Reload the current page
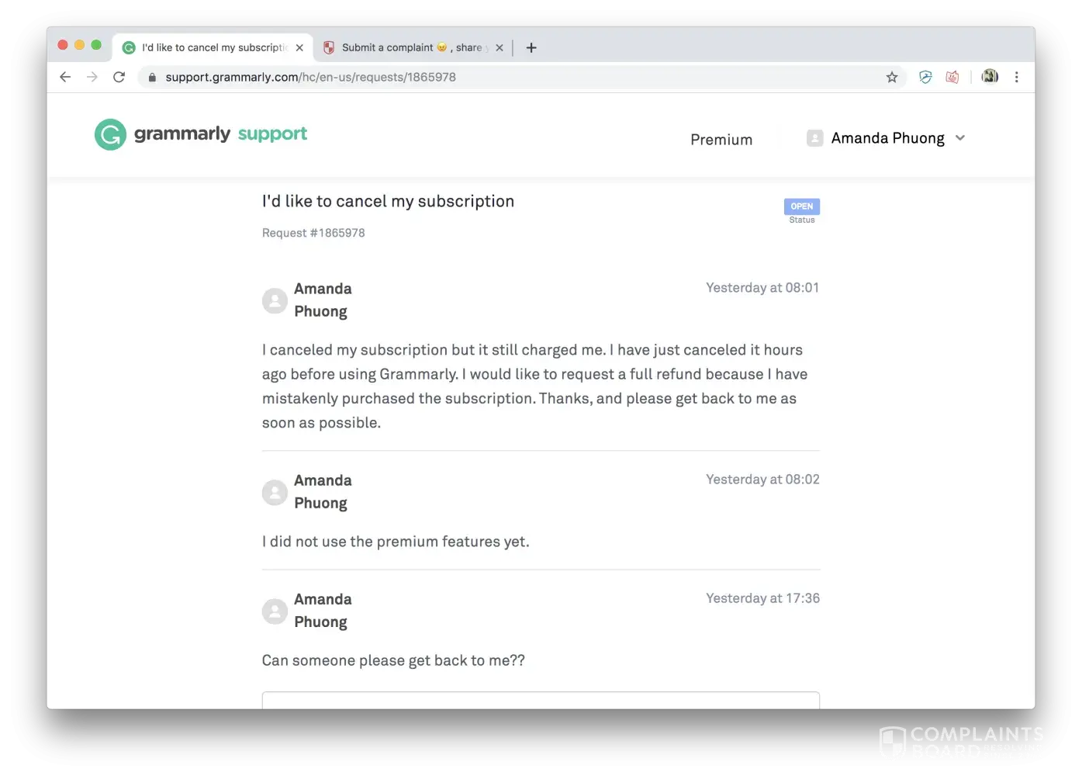This screenshot has height=776, width=1082. coord(119,77)
